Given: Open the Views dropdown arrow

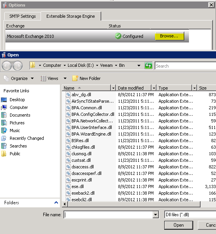Looking at the screenshot, I should (x=65, y=78).
